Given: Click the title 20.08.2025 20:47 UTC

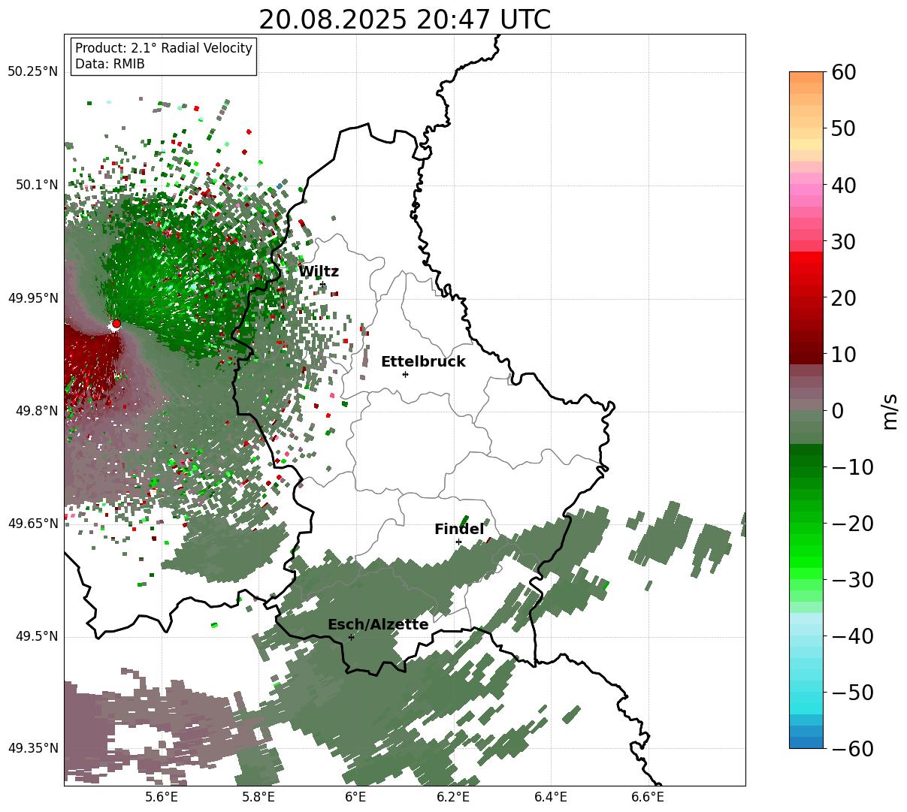Looking at the screenshot, I should pyautogui.click(x=405, y=20).
